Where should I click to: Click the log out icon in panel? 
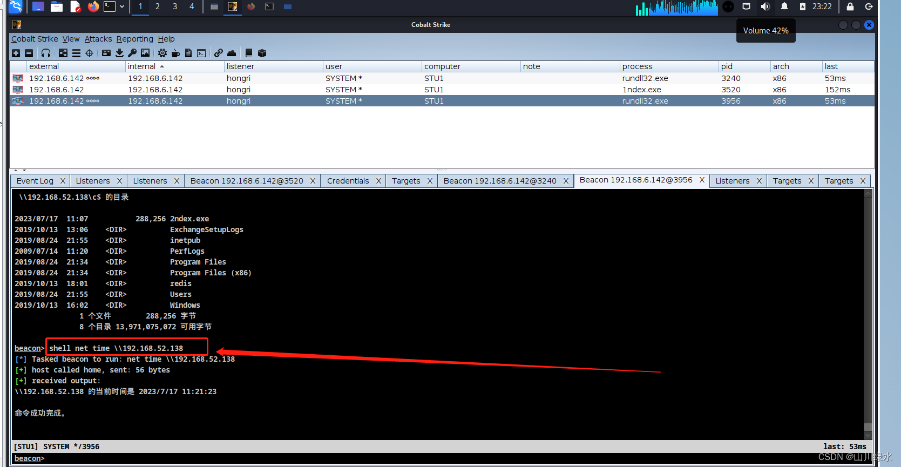[x=869, y=6]
